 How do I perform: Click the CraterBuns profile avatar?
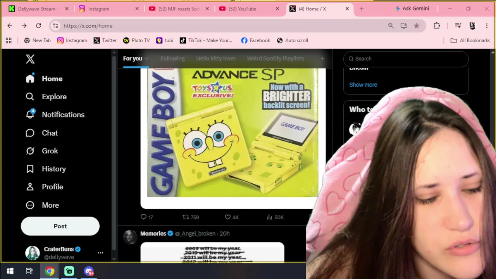33,253
